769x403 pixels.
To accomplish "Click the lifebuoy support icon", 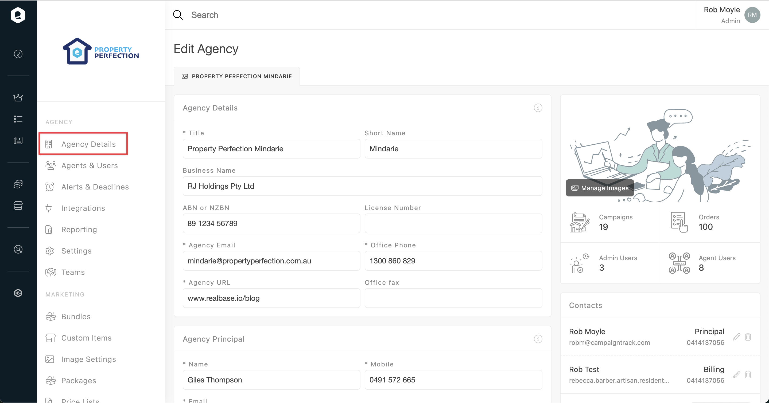I will pyautogui.click(x=18, y=249).
